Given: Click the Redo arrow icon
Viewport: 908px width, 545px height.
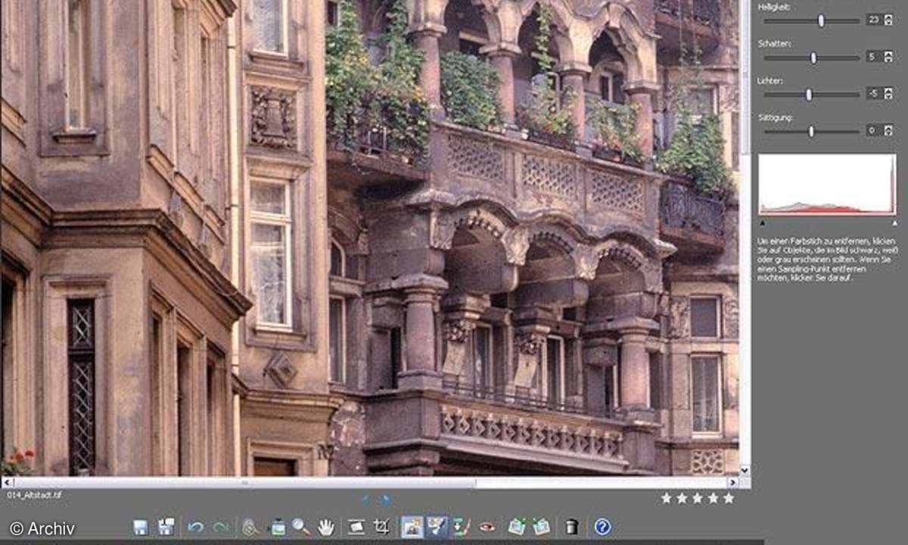Looking at the screenshot, I should (221, 527).
